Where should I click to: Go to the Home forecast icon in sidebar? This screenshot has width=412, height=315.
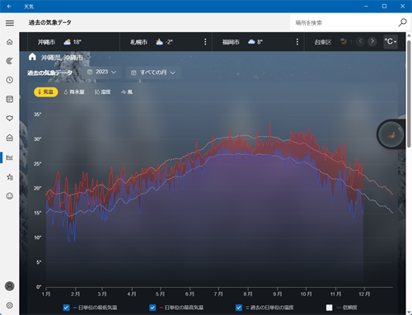point(10,42)
